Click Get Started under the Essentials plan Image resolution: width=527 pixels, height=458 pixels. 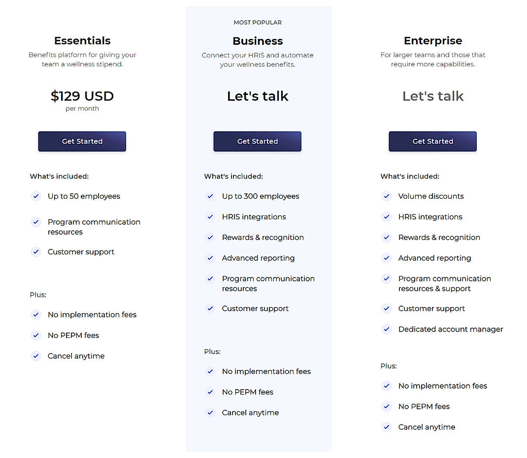tap(82, 141)
